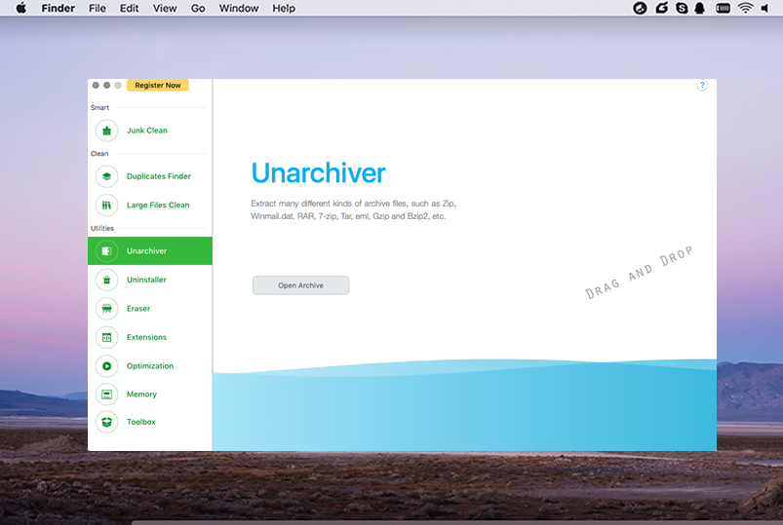Click the Register Now button

(158, 86)
